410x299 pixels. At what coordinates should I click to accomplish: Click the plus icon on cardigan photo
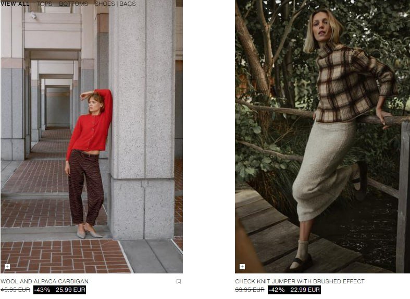pos(7,267)
